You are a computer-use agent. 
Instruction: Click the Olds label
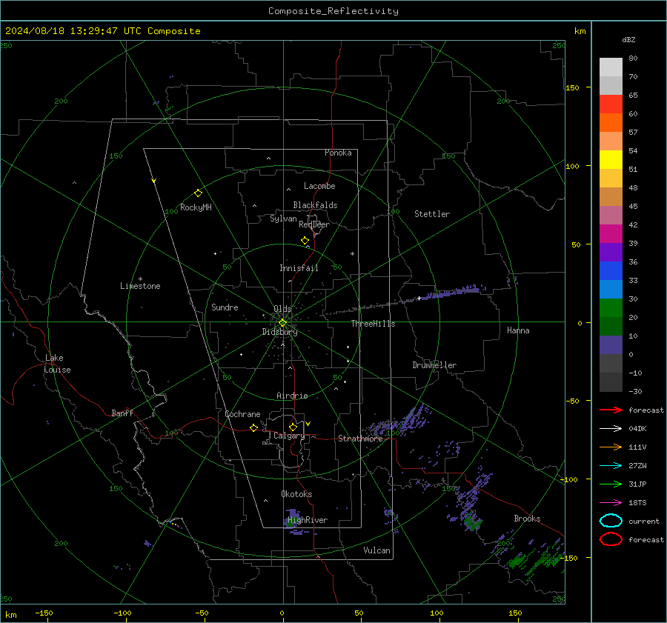tap(282, 308)
